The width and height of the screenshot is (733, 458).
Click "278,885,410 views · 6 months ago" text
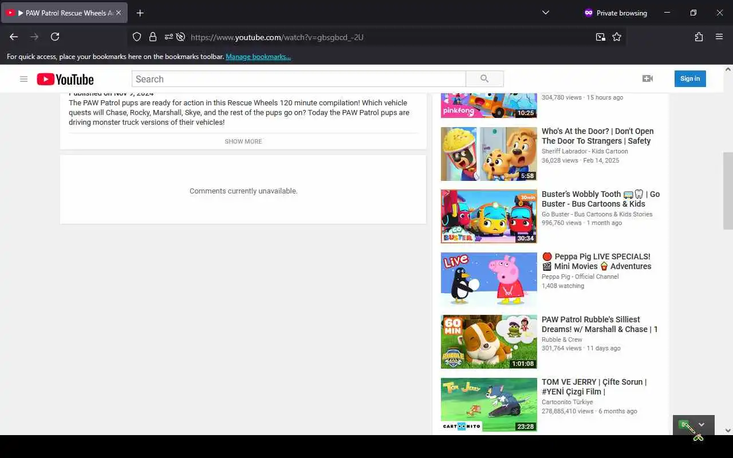(589, 411)
